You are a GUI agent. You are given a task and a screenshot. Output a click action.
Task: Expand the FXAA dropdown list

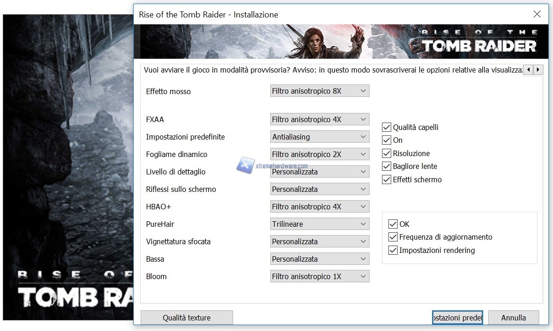319,119
